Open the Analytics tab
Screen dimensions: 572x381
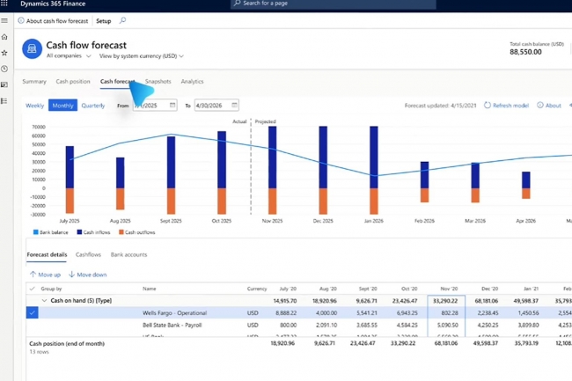click(x=192, y=81)
